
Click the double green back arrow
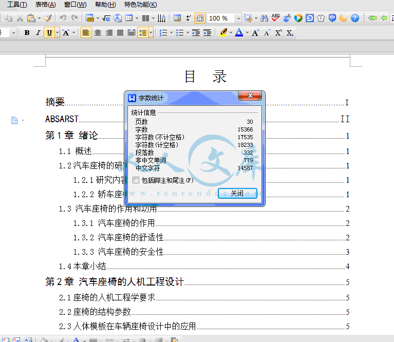pyautogui.click(x=372, y=18)
